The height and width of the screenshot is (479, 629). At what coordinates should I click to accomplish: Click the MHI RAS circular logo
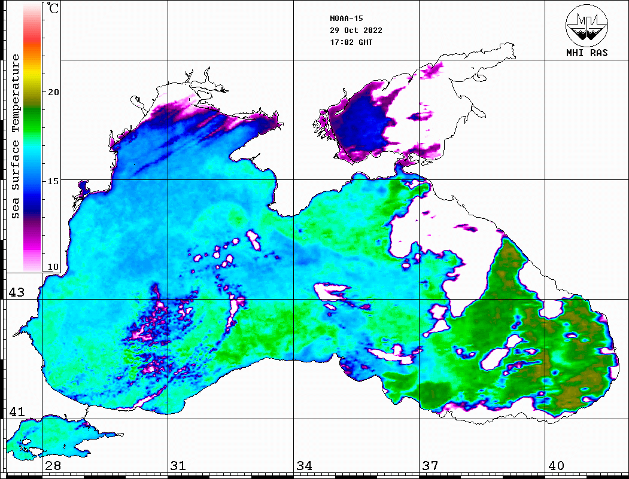tap(587, 25)
